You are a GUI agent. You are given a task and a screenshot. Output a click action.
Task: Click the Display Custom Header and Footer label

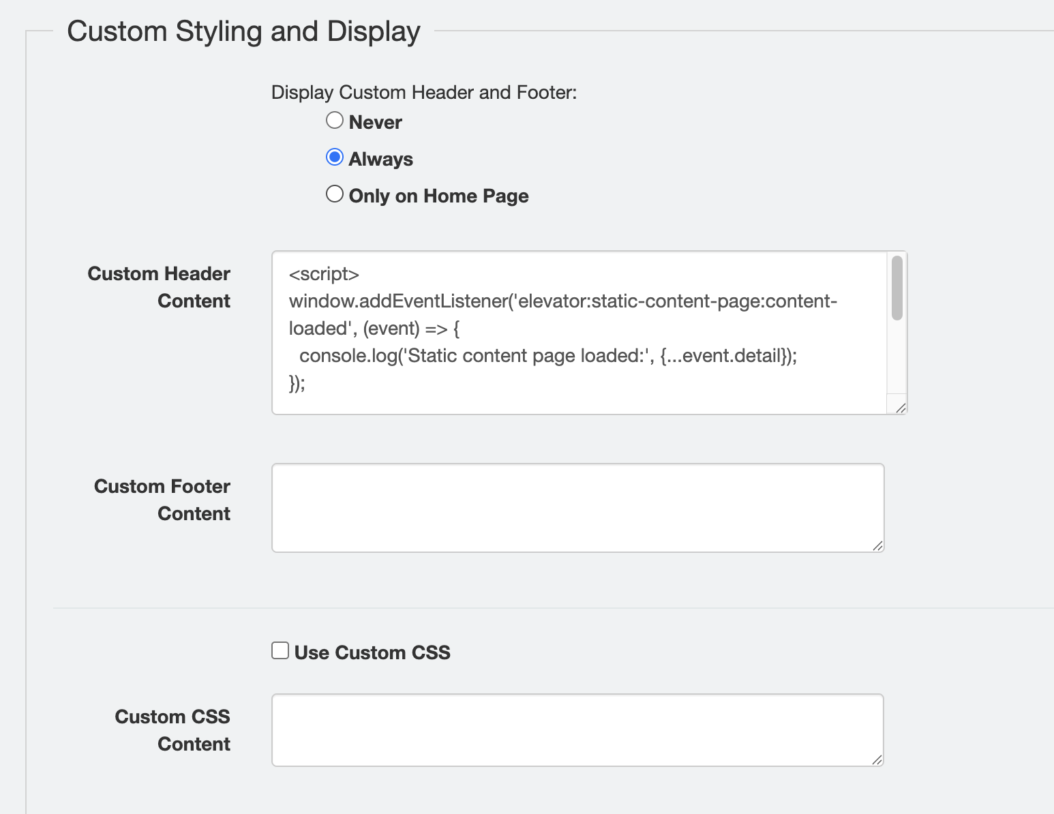[424, 92]
